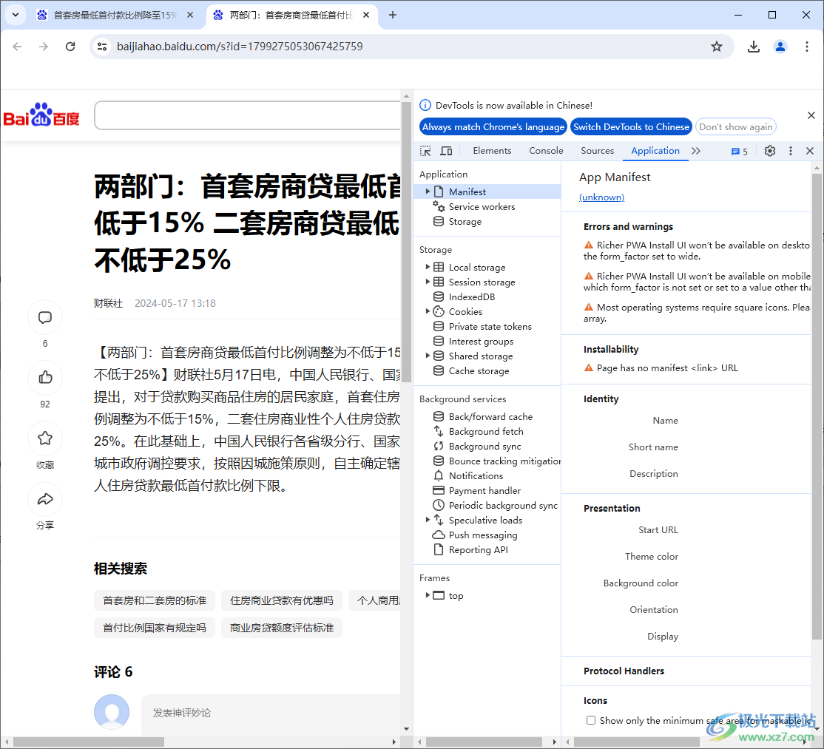Viewport: 824px width, 749px height.
Task: Toggle the device toolbar icon
Action: [x=446, y=152]
